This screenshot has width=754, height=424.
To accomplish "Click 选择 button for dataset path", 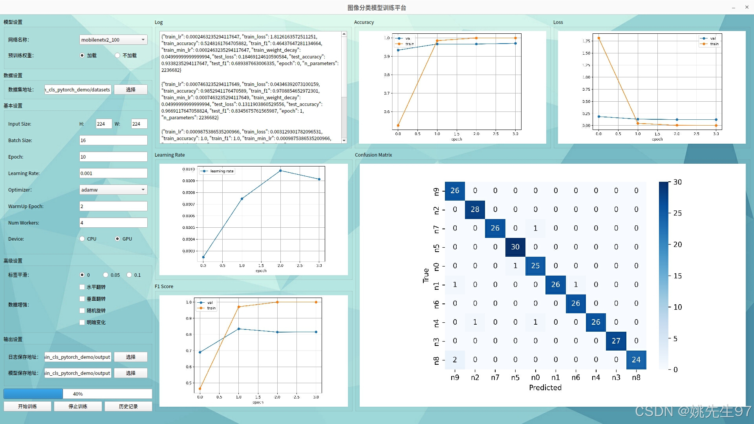I will click(x=131, y=90).
